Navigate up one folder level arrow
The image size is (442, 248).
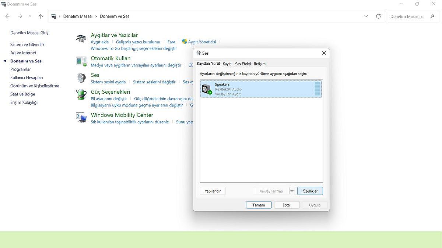click(x=41, y=17)
